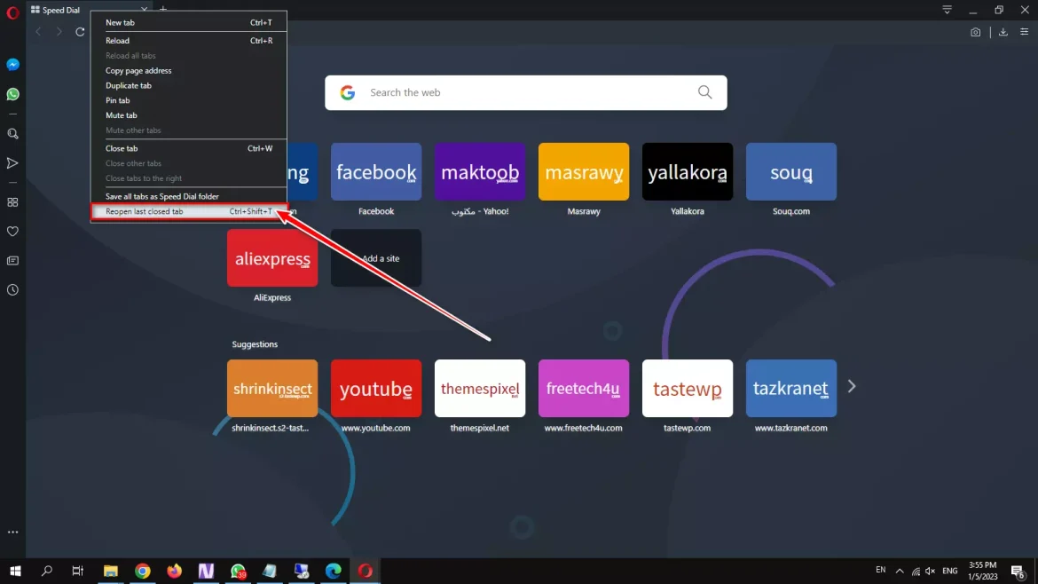
Task: Open Speed Dial grid icon in sidebar
Action: click(12, 202)
